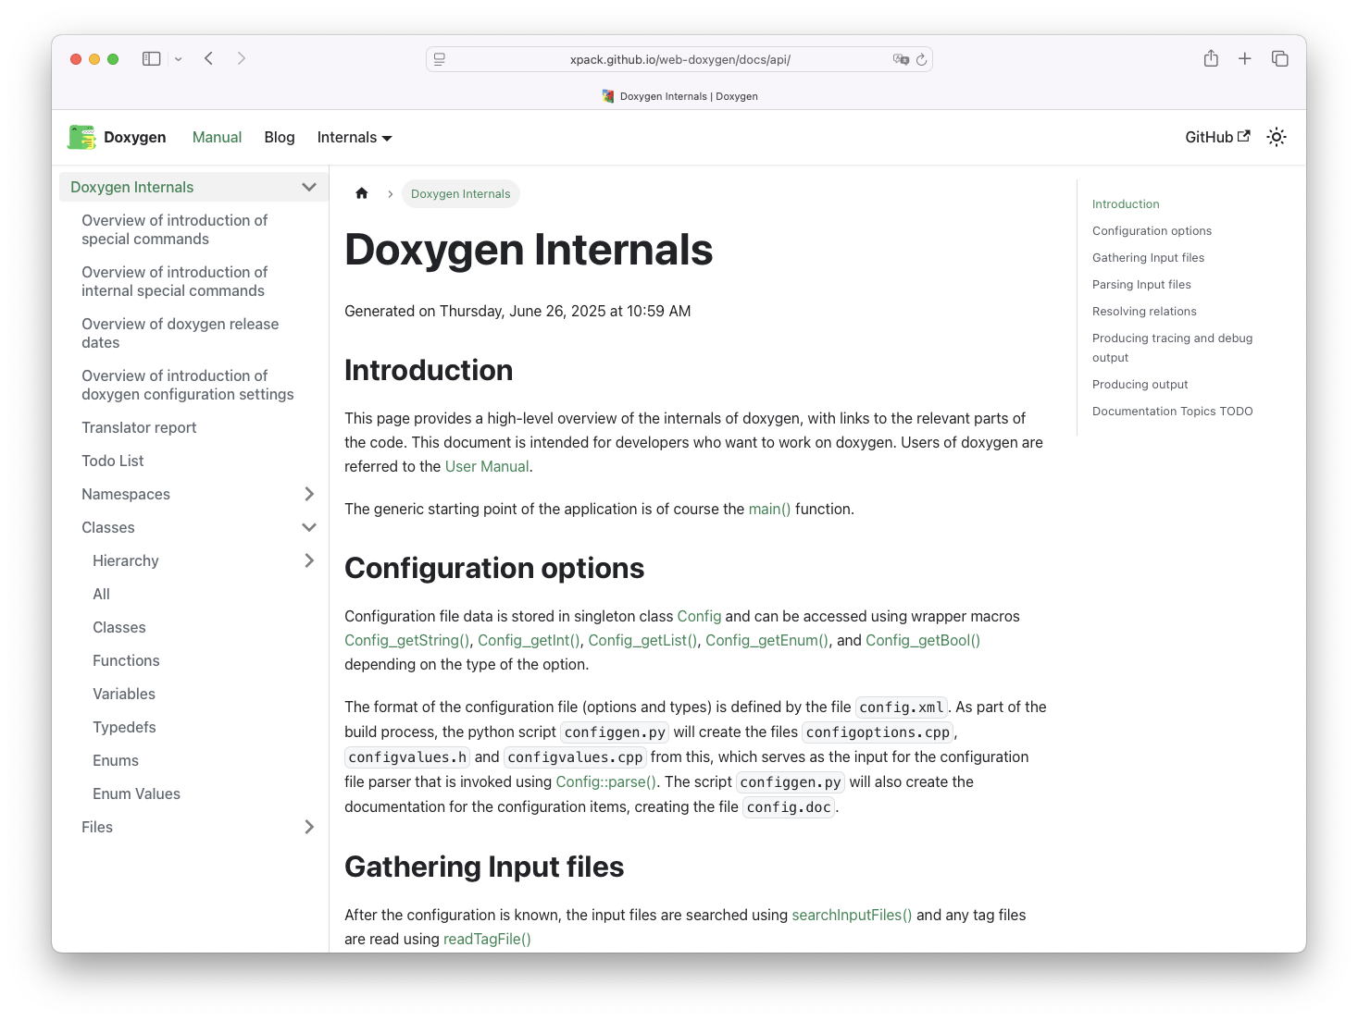Click the translate icon in address bar
1358x1021 pixels.
click(x=901, y=59)
